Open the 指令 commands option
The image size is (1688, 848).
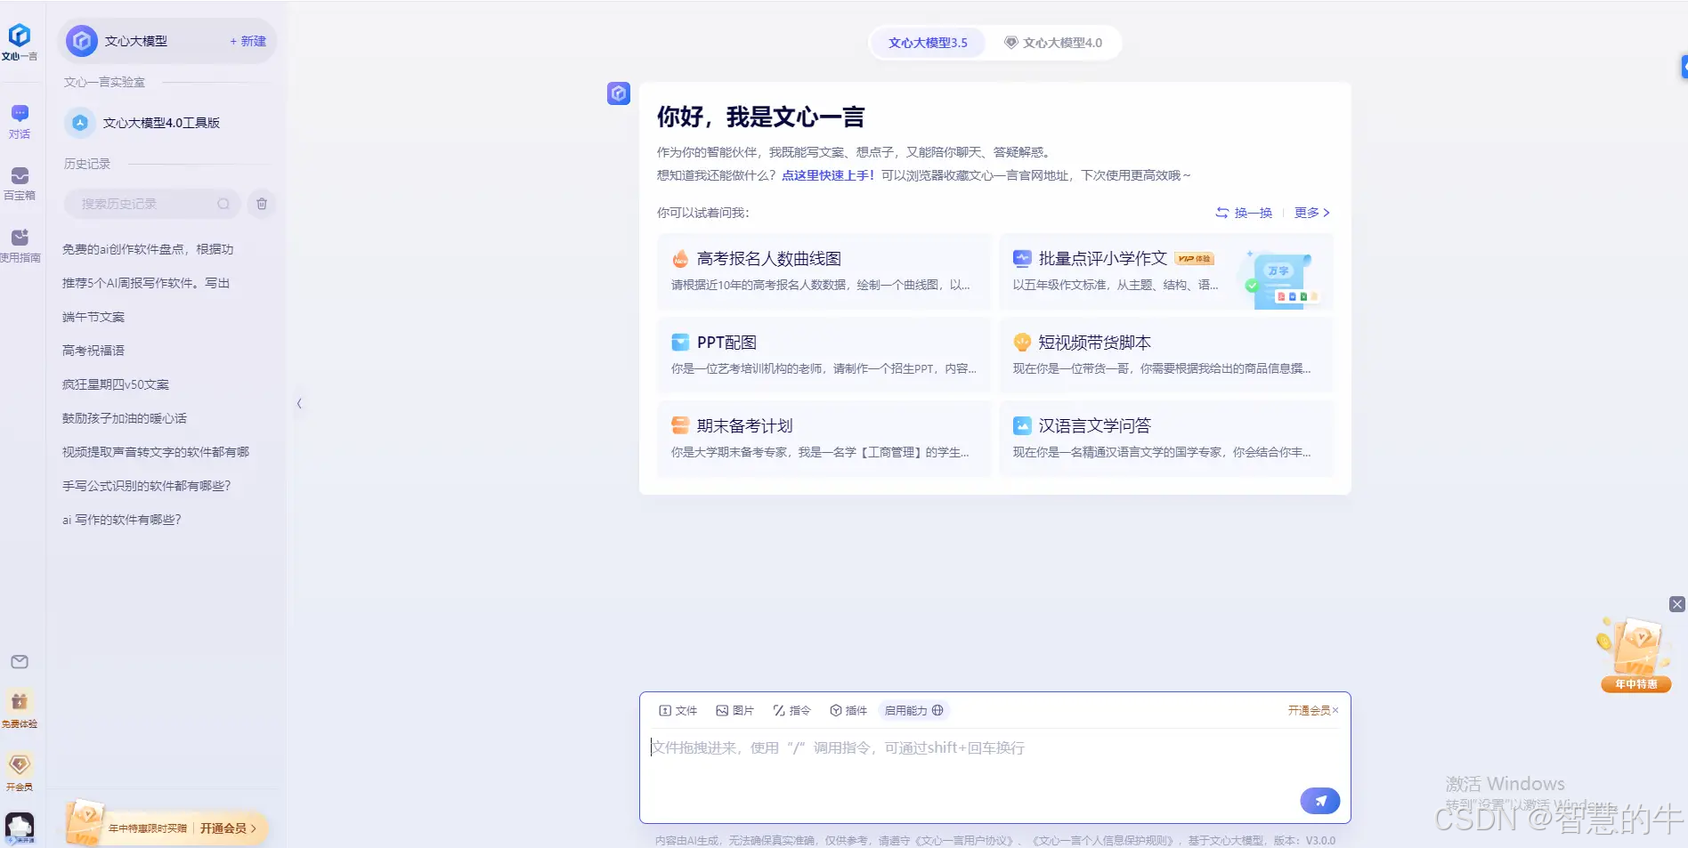(791, 710)
